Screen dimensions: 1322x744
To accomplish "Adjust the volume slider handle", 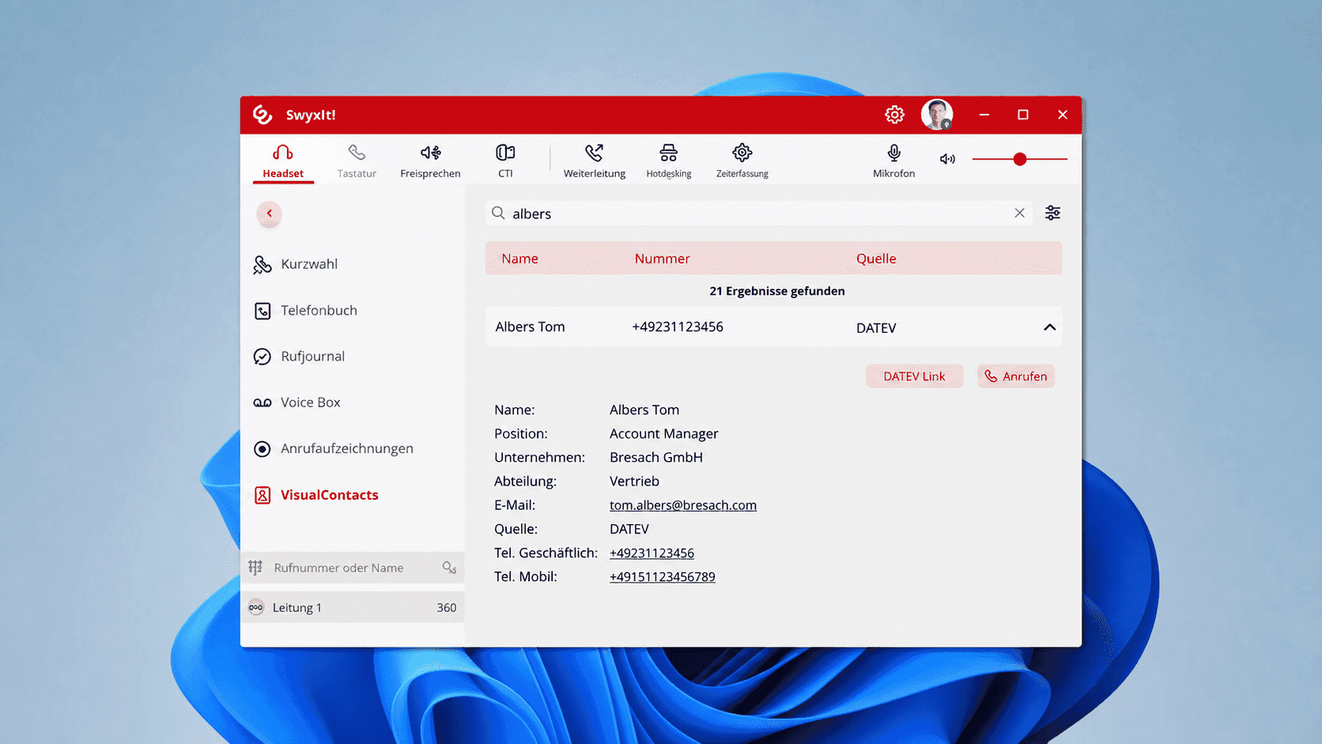I will pos(1020,159).
